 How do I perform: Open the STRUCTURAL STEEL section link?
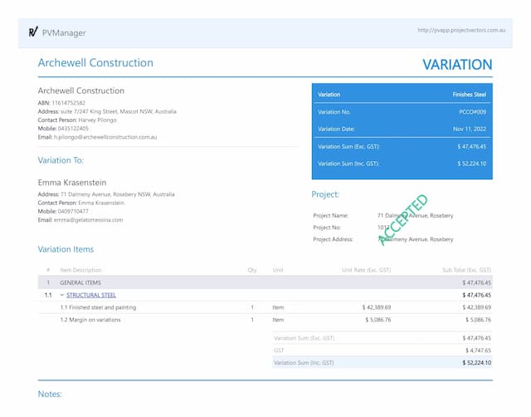point(91,295)
